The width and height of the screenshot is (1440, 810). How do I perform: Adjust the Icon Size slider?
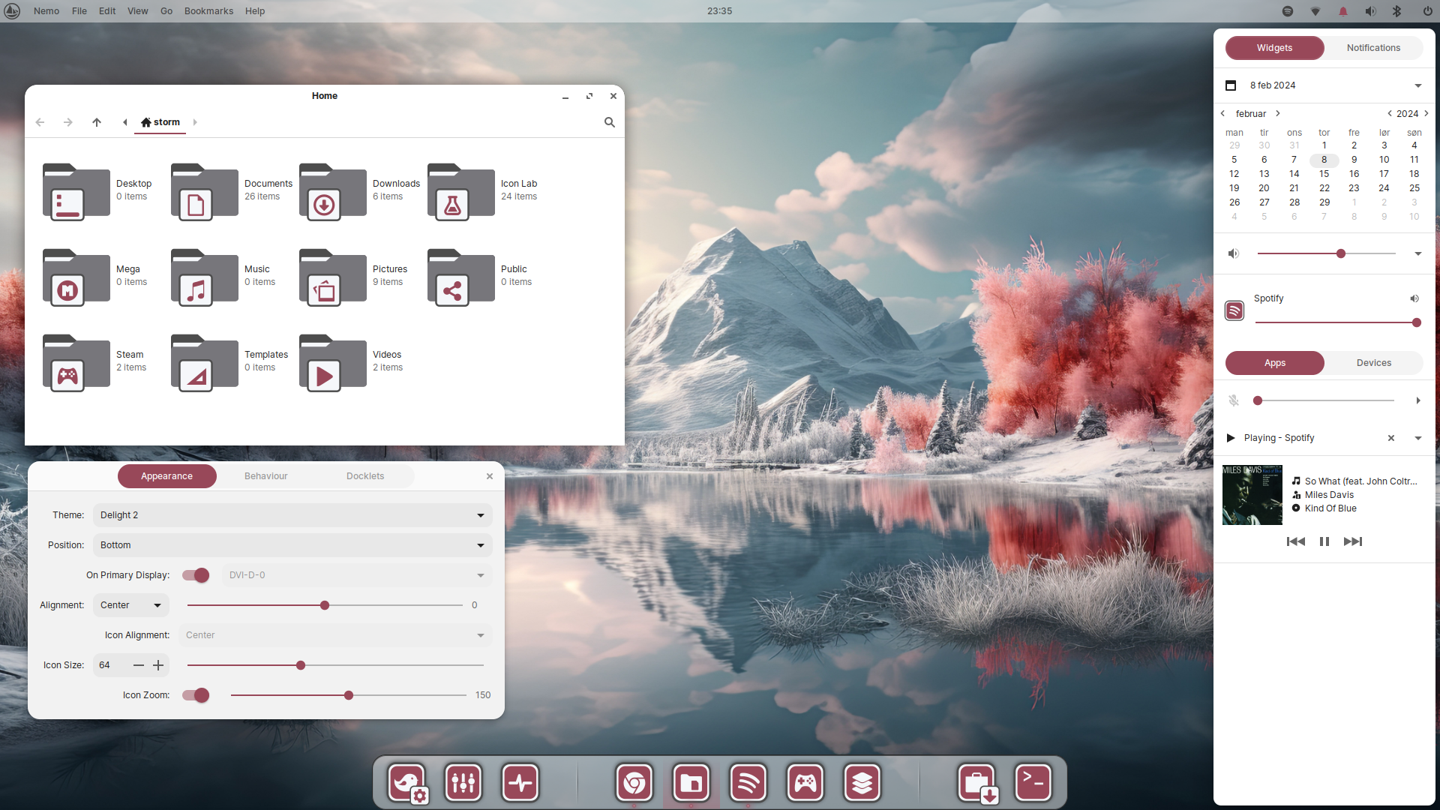[300, 665]
